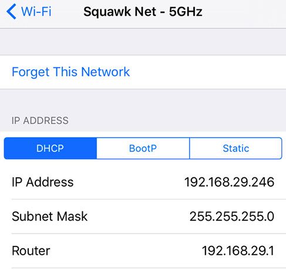Viewport: 286px width, 270px height.
Task: Tap the IP Address row label
Action: pos(43,182)
